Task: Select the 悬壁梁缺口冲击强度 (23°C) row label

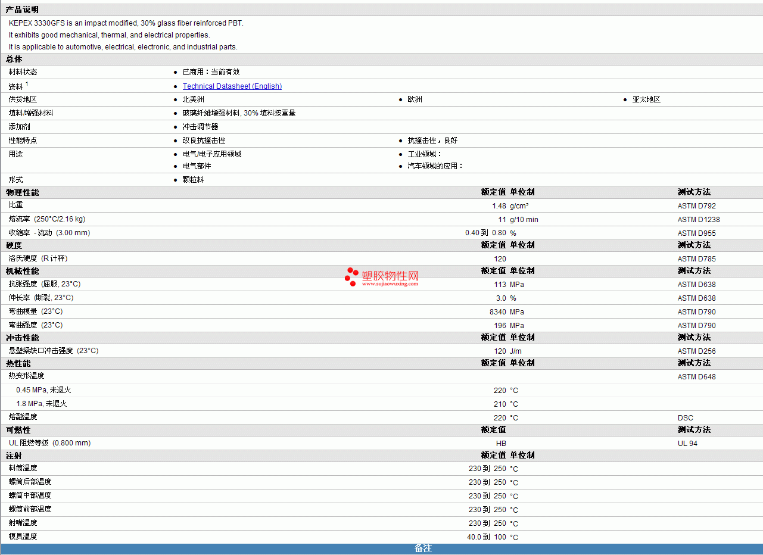Action: 54,351
